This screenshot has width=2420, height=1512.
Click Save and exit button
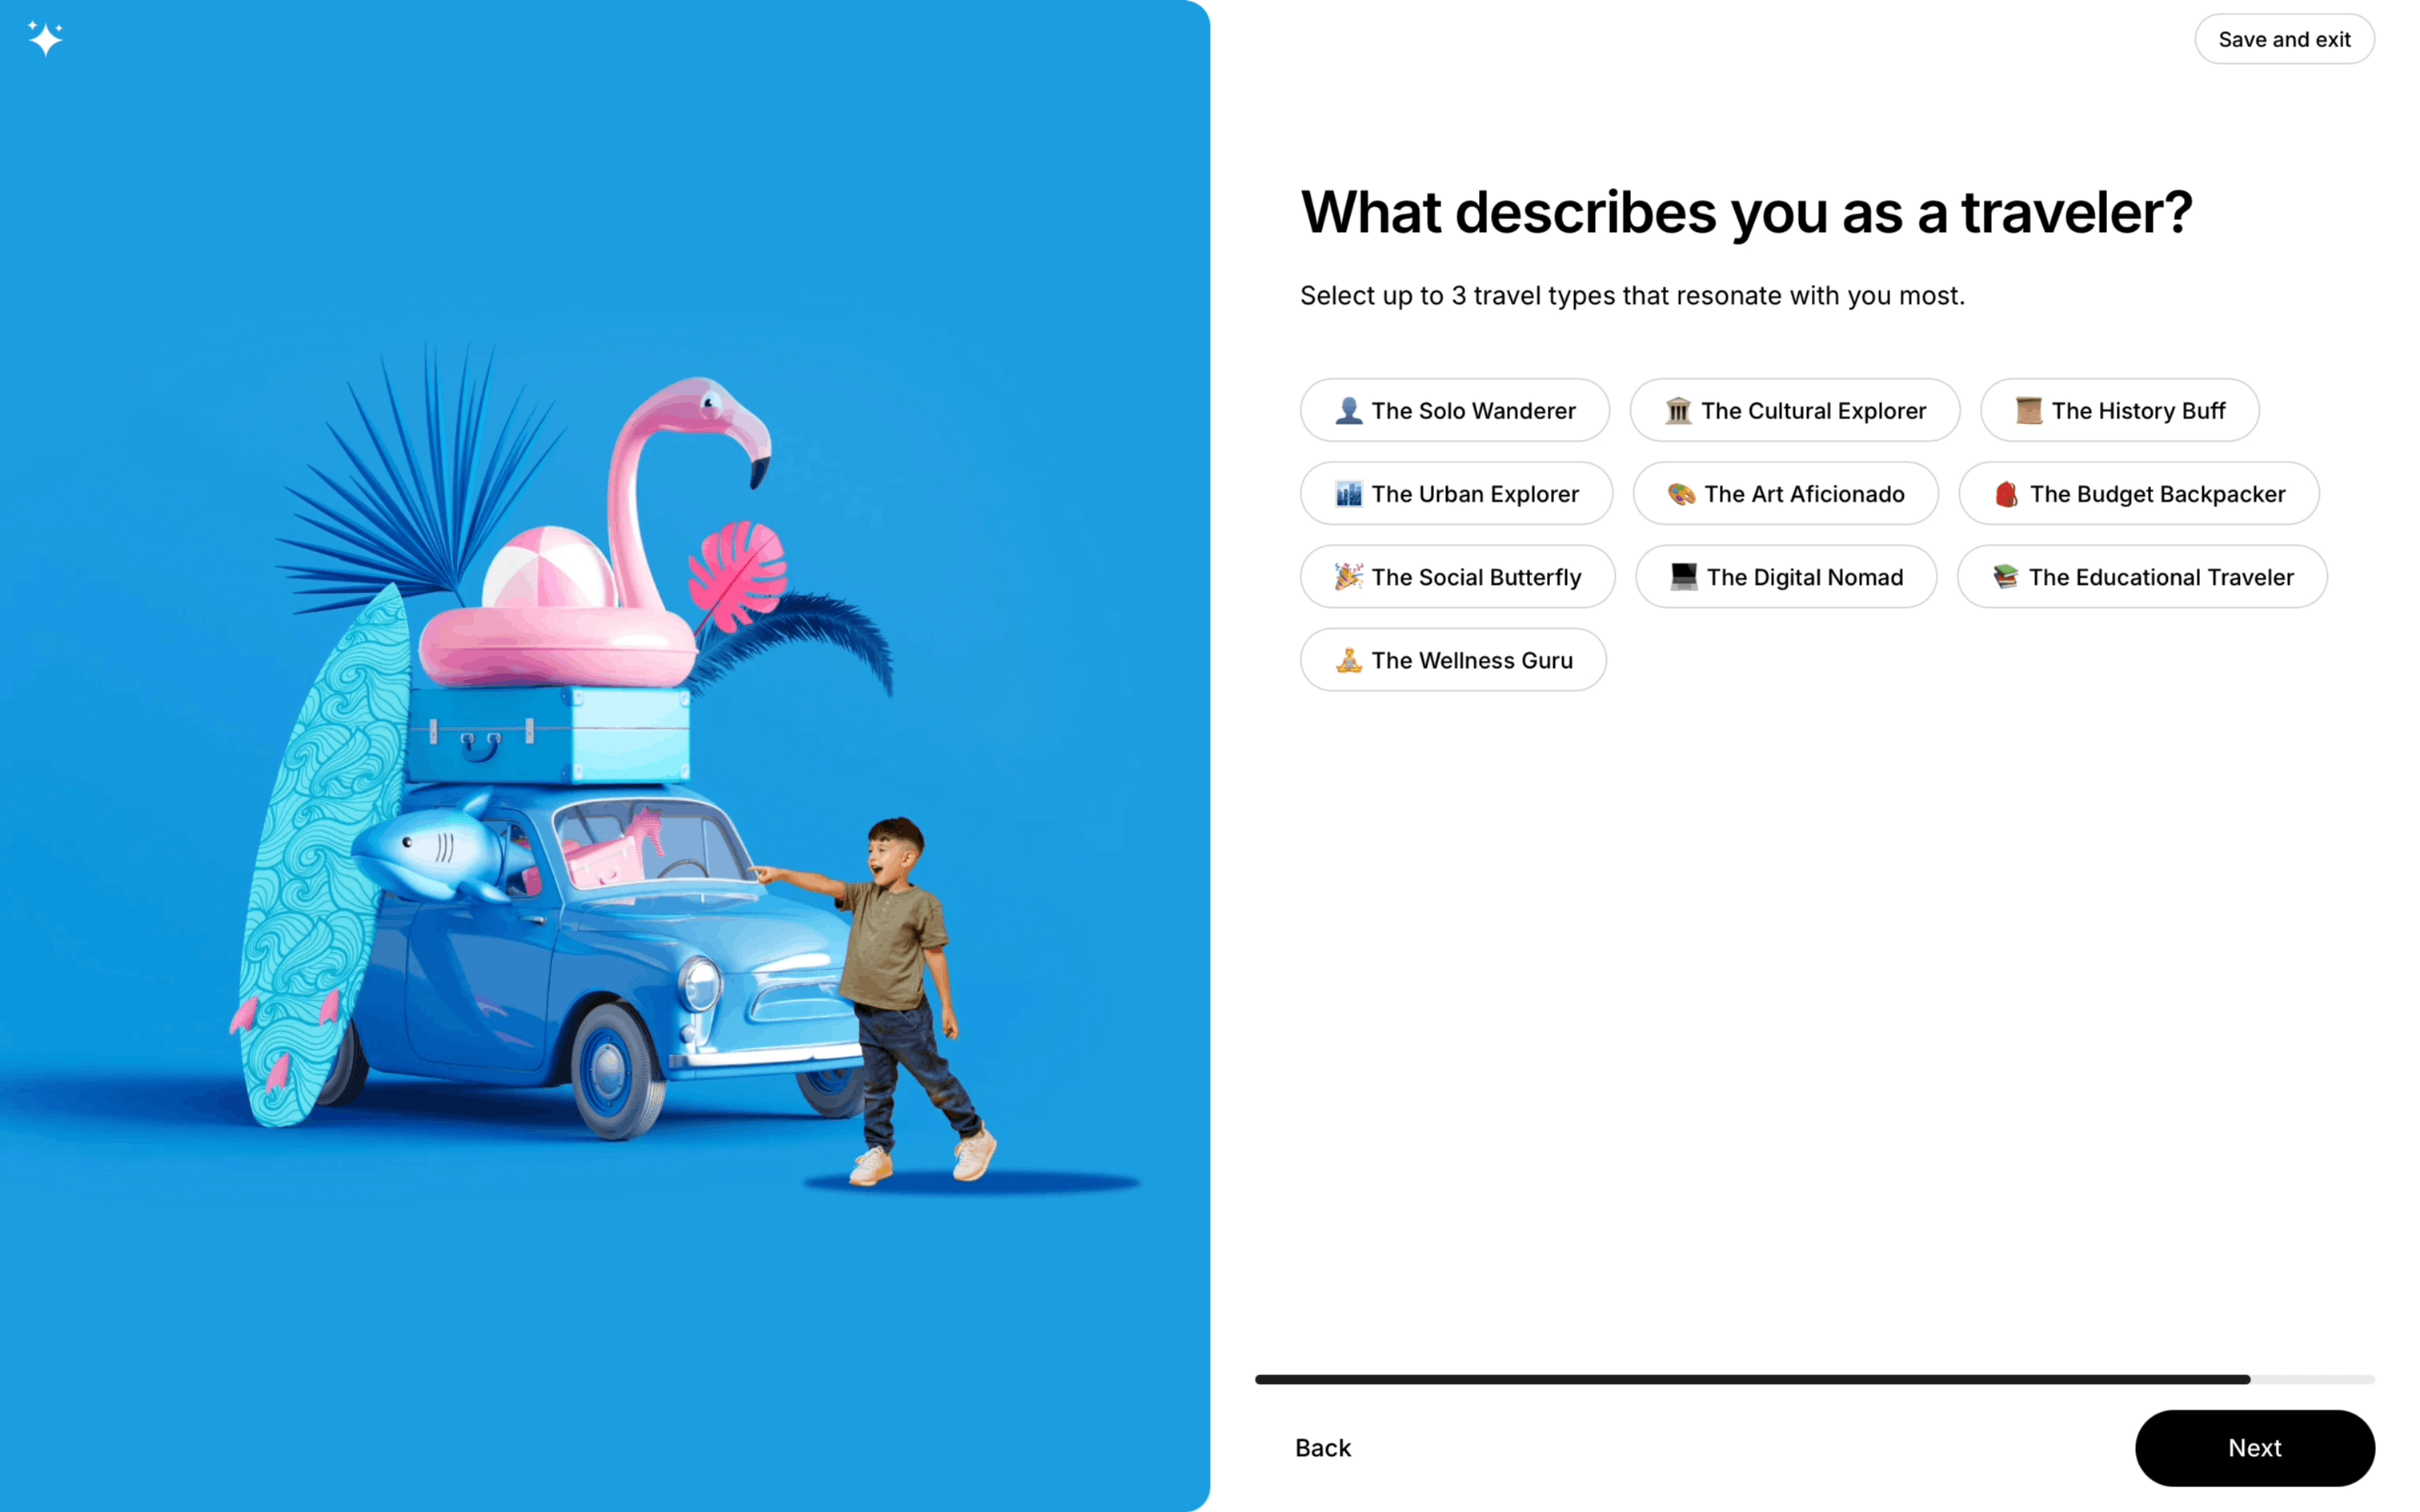(x=2284, y=40)
